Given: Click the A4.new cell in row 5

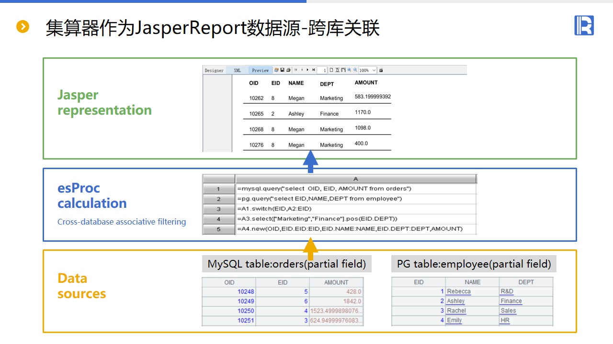Looking at the screenshot, I should (356, 229).
